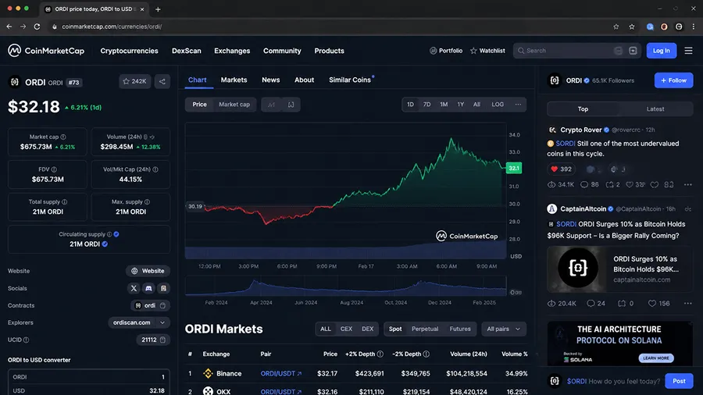Open the Watchlist star in header
Viewport: 703px width, 395px height.
[x=487, y=51]
